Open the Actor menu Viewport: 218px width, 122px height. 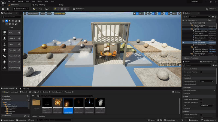[x=46, y=1]
